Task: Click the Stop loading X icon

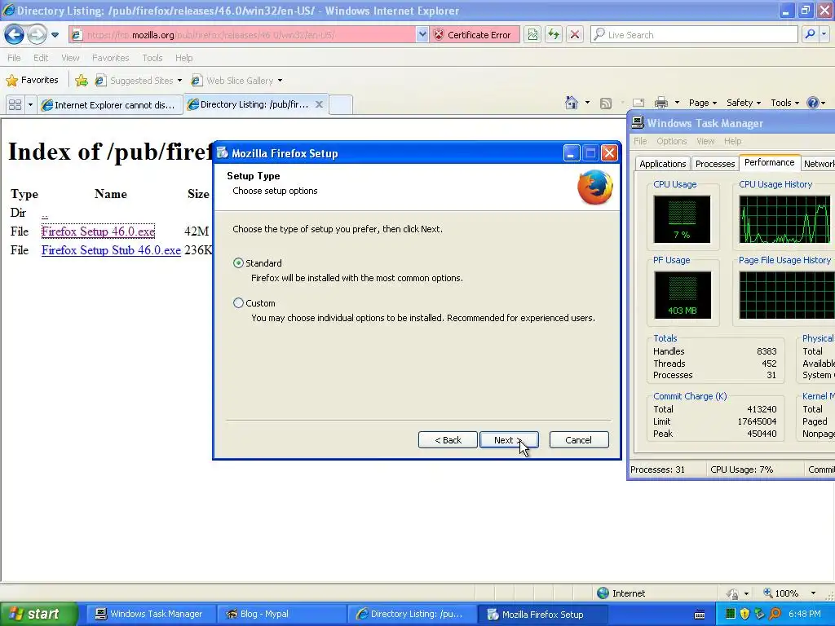Action: click(x=575, y=34)
